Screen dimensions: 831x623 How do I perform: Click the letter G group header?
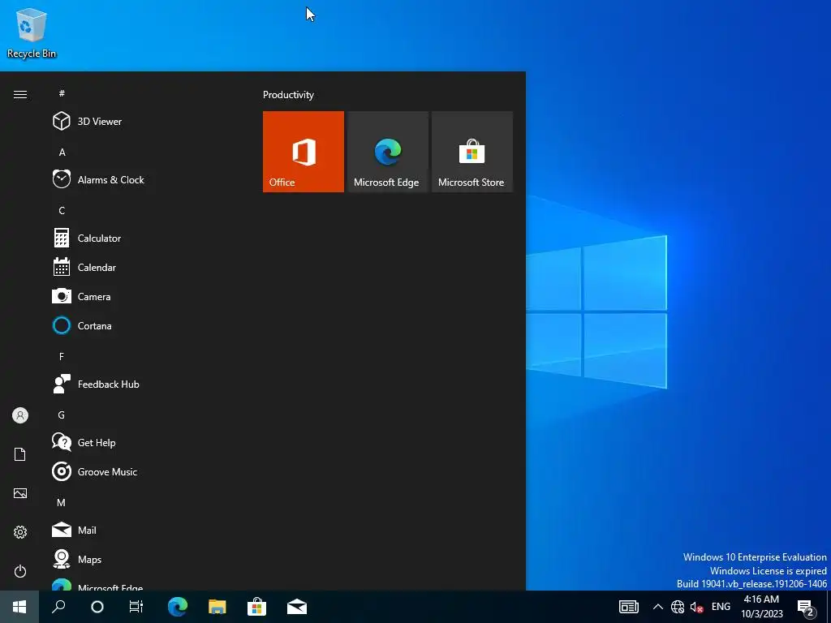(62, 415)
